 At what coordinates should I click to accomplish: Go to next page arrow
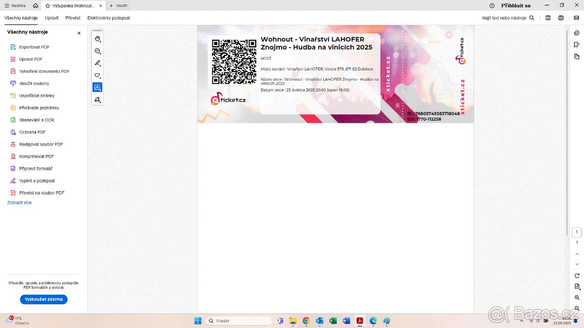tap(577, 264)
